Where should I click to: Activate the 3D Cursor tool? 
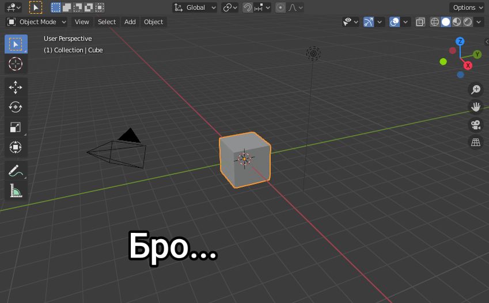pyautogui.click(x=16, y=64)
